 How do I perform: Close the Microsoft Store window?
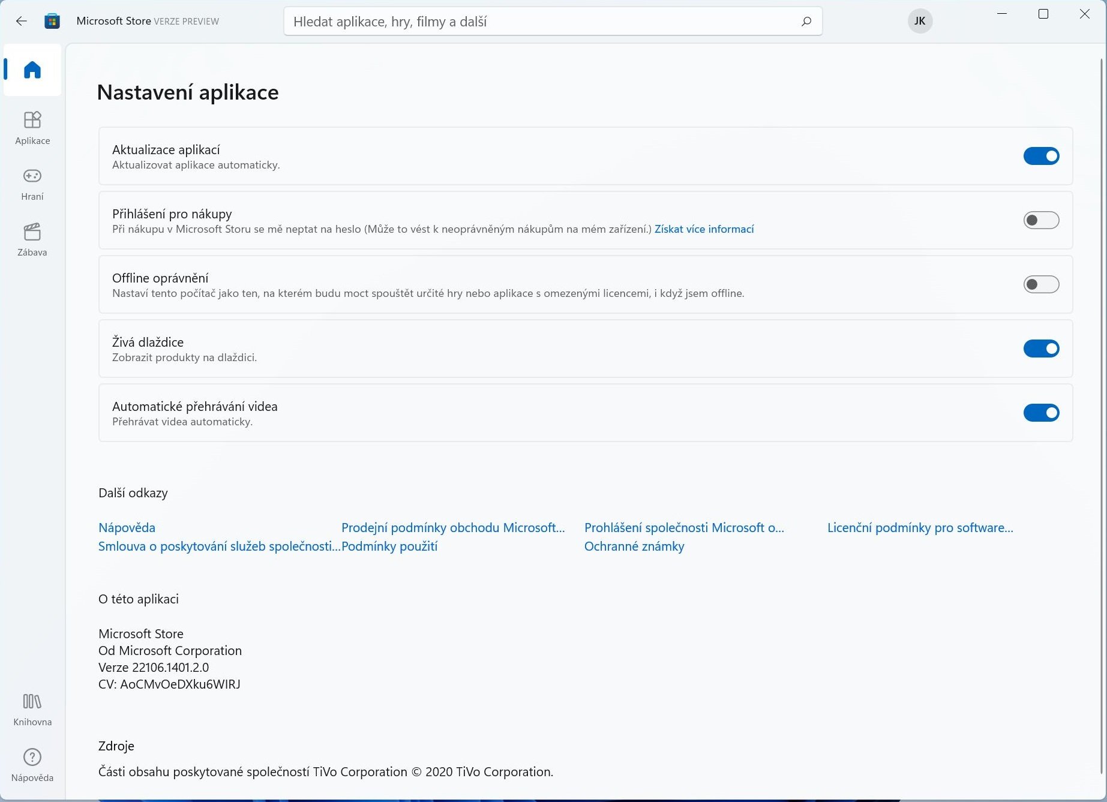point(1085,14)
